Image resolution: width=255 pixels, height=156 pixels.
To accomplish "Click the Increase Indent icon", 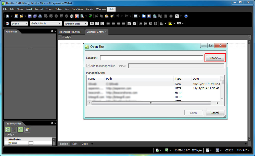I will [156, 23].
